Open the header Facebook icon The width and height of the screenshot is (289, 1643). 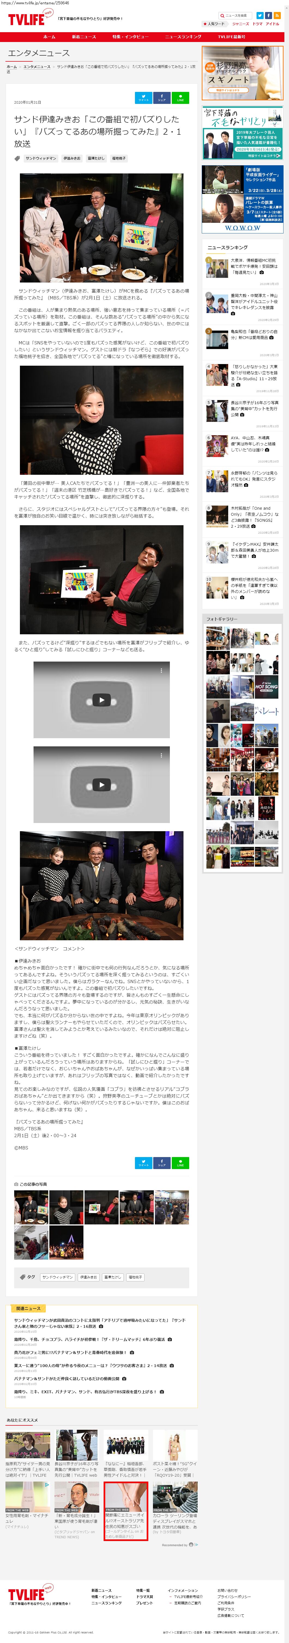pyautogui.click(x=269, y=15)
